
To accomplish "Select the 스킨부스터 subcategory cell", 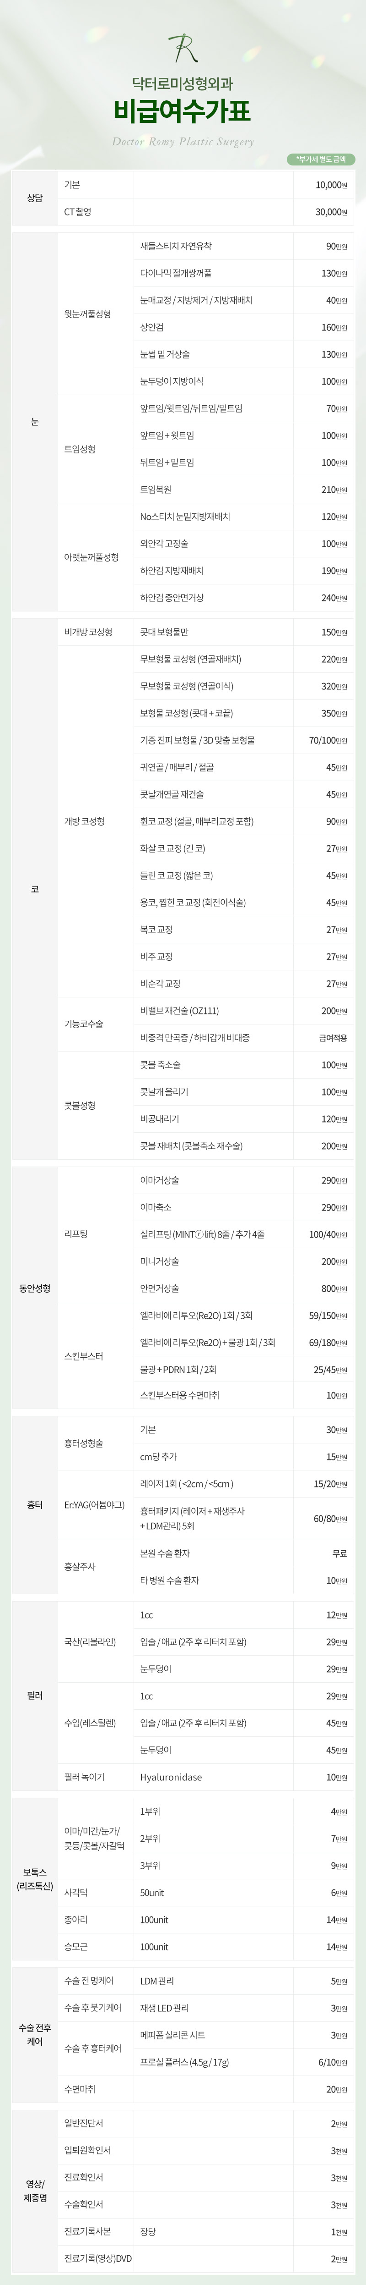I will point(83,1355).
